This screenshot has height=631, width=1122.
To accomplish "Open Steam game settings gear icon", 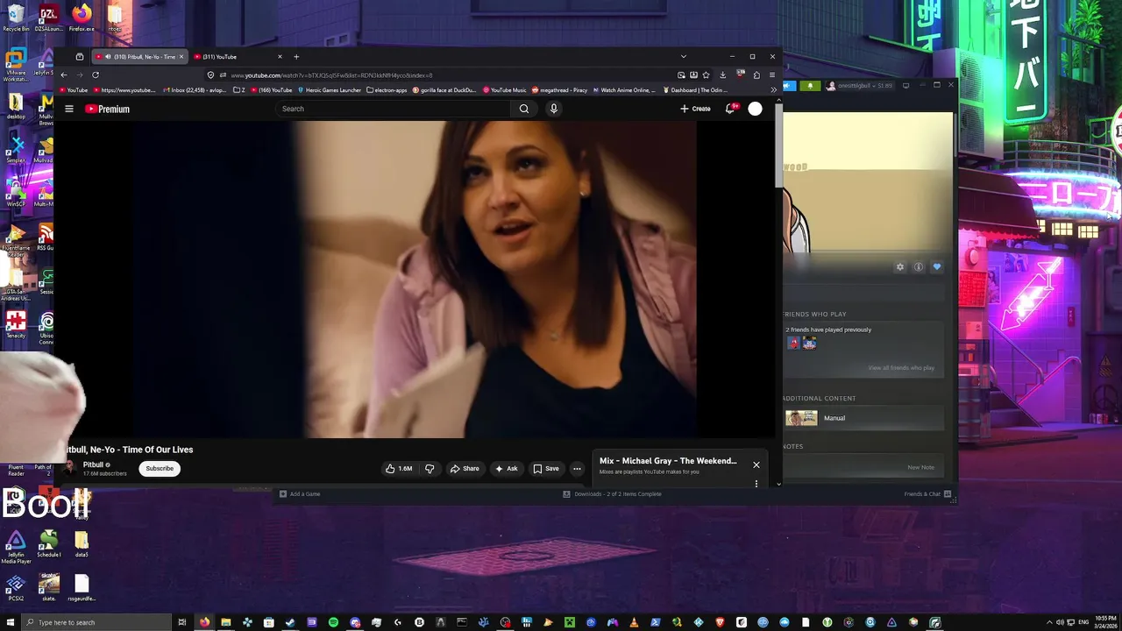I will click(x=899, y=266).
